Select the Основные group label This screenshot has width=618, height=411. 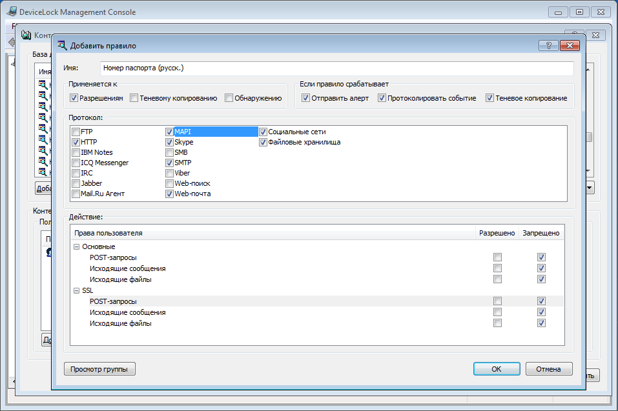[99, 247]
